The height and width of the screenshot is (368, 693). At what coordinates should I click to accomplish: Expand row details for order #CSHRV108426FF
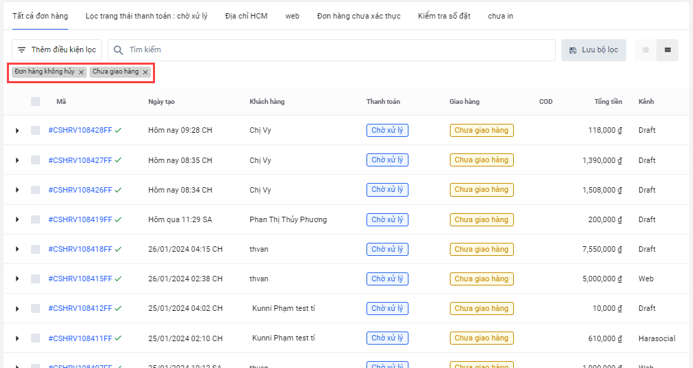(x=17, y=190)
